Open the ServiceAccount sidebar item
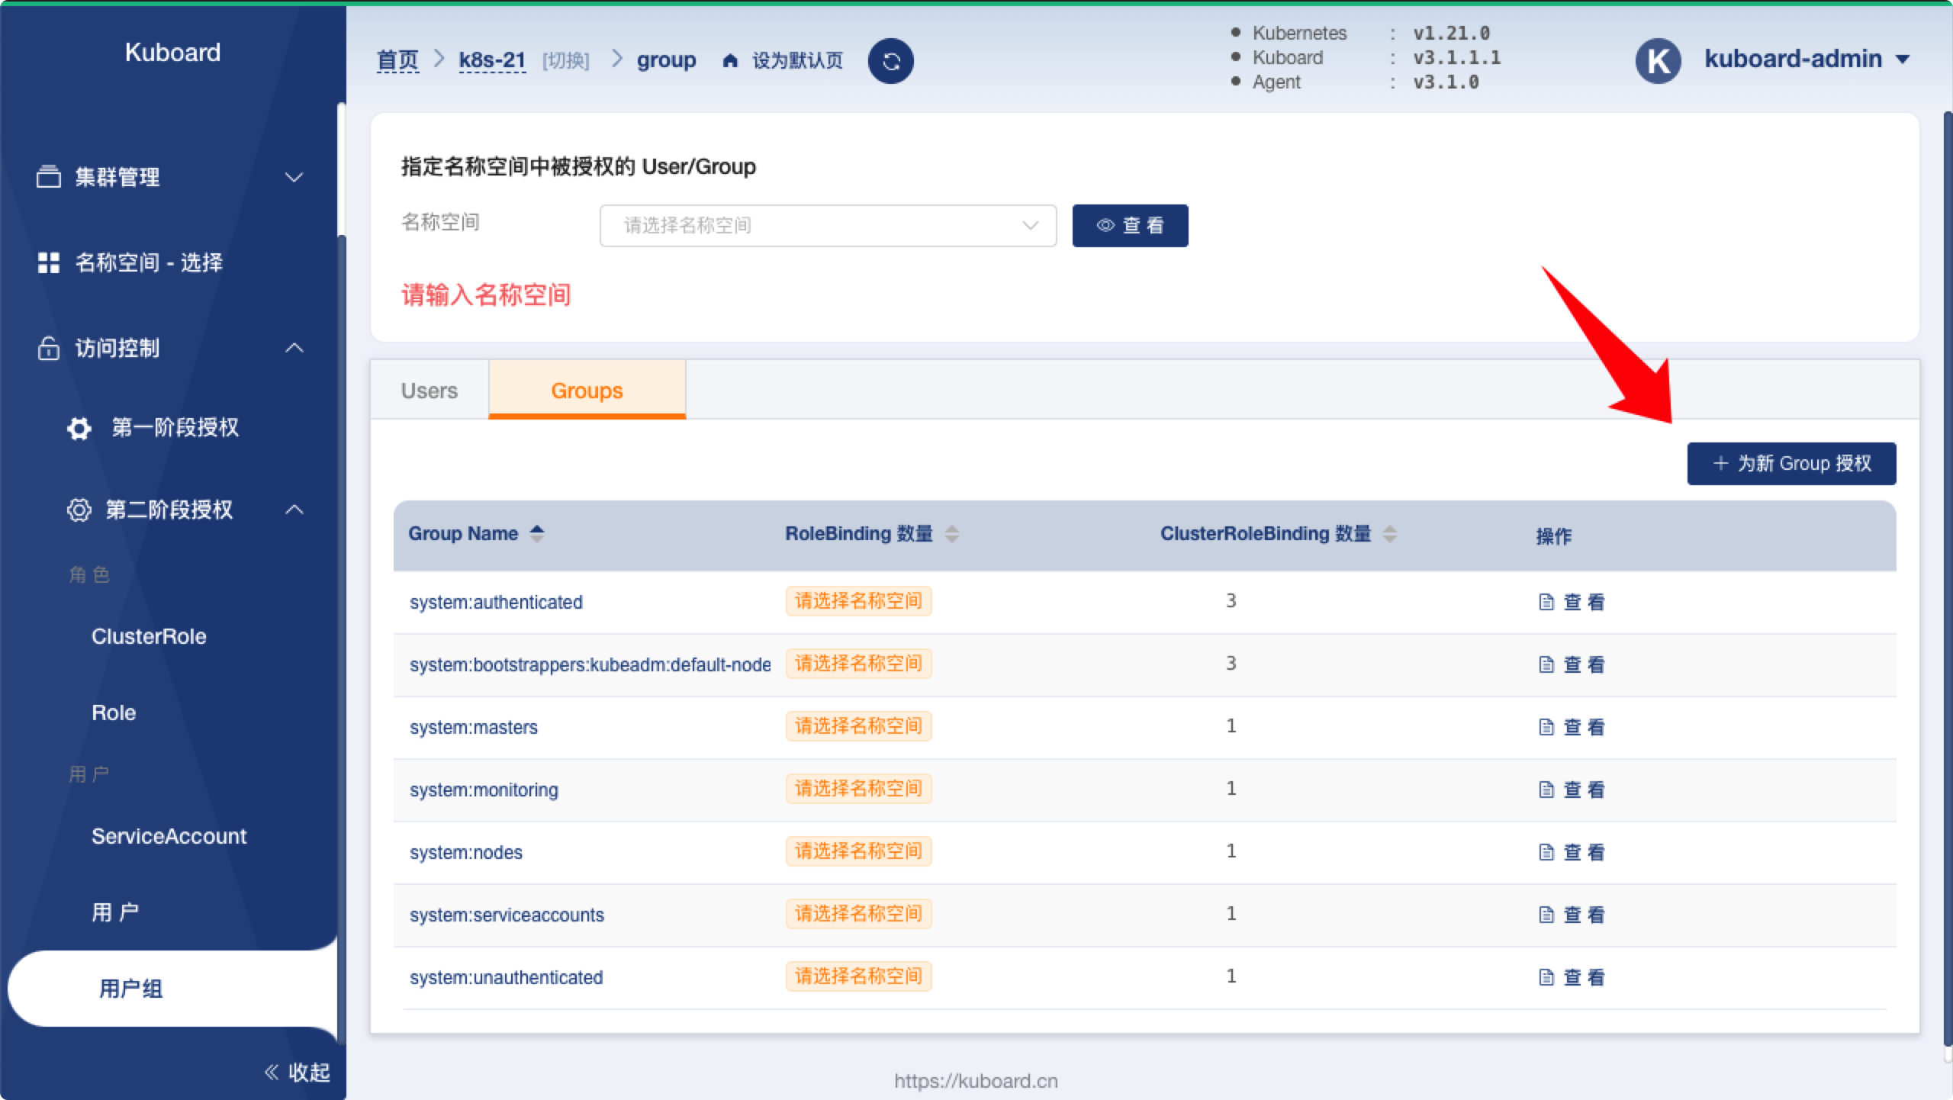This screenshot has height=1100, width=1953. [x=169, y=836]
